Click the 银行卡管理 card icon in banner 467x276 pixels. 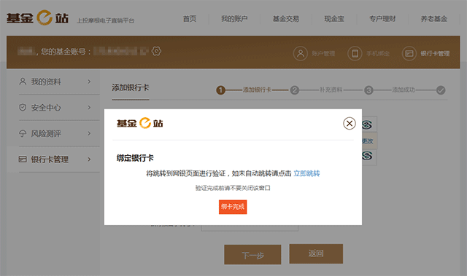409,53
